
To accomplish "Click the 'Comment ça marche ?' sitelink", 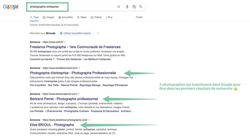I will coord(42,59).
